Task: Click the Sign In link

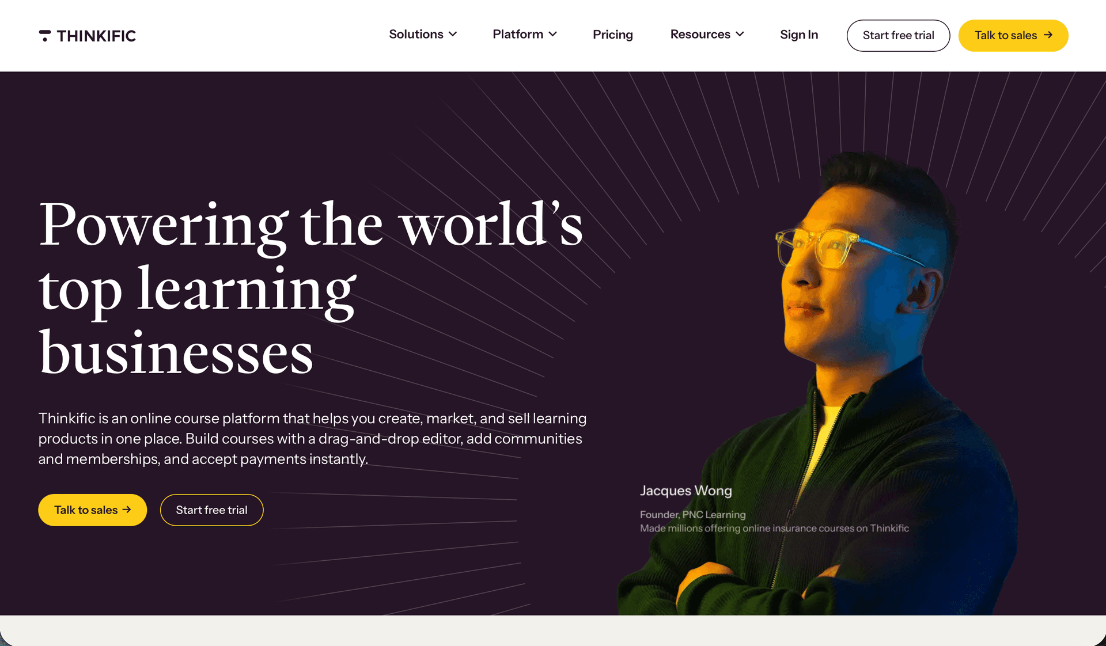Action: pos(798,35)
